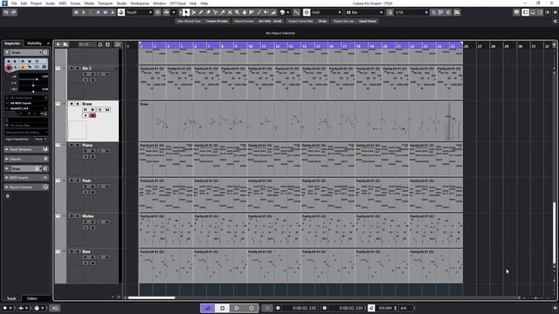Solo the Piano track
The height and width of the screenshot is (314, 559).
[x=78, y=145]
